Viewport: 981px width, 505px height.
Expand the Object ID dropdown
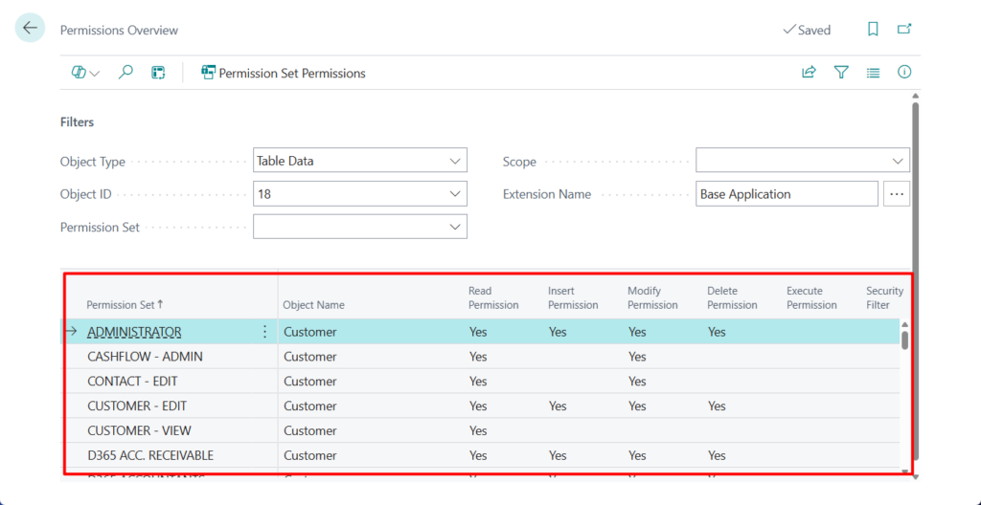click(456, 194)
